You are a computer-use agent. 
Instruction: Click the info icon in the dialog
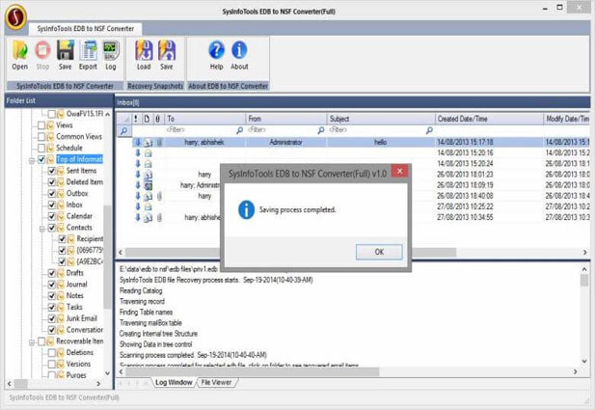246,209
